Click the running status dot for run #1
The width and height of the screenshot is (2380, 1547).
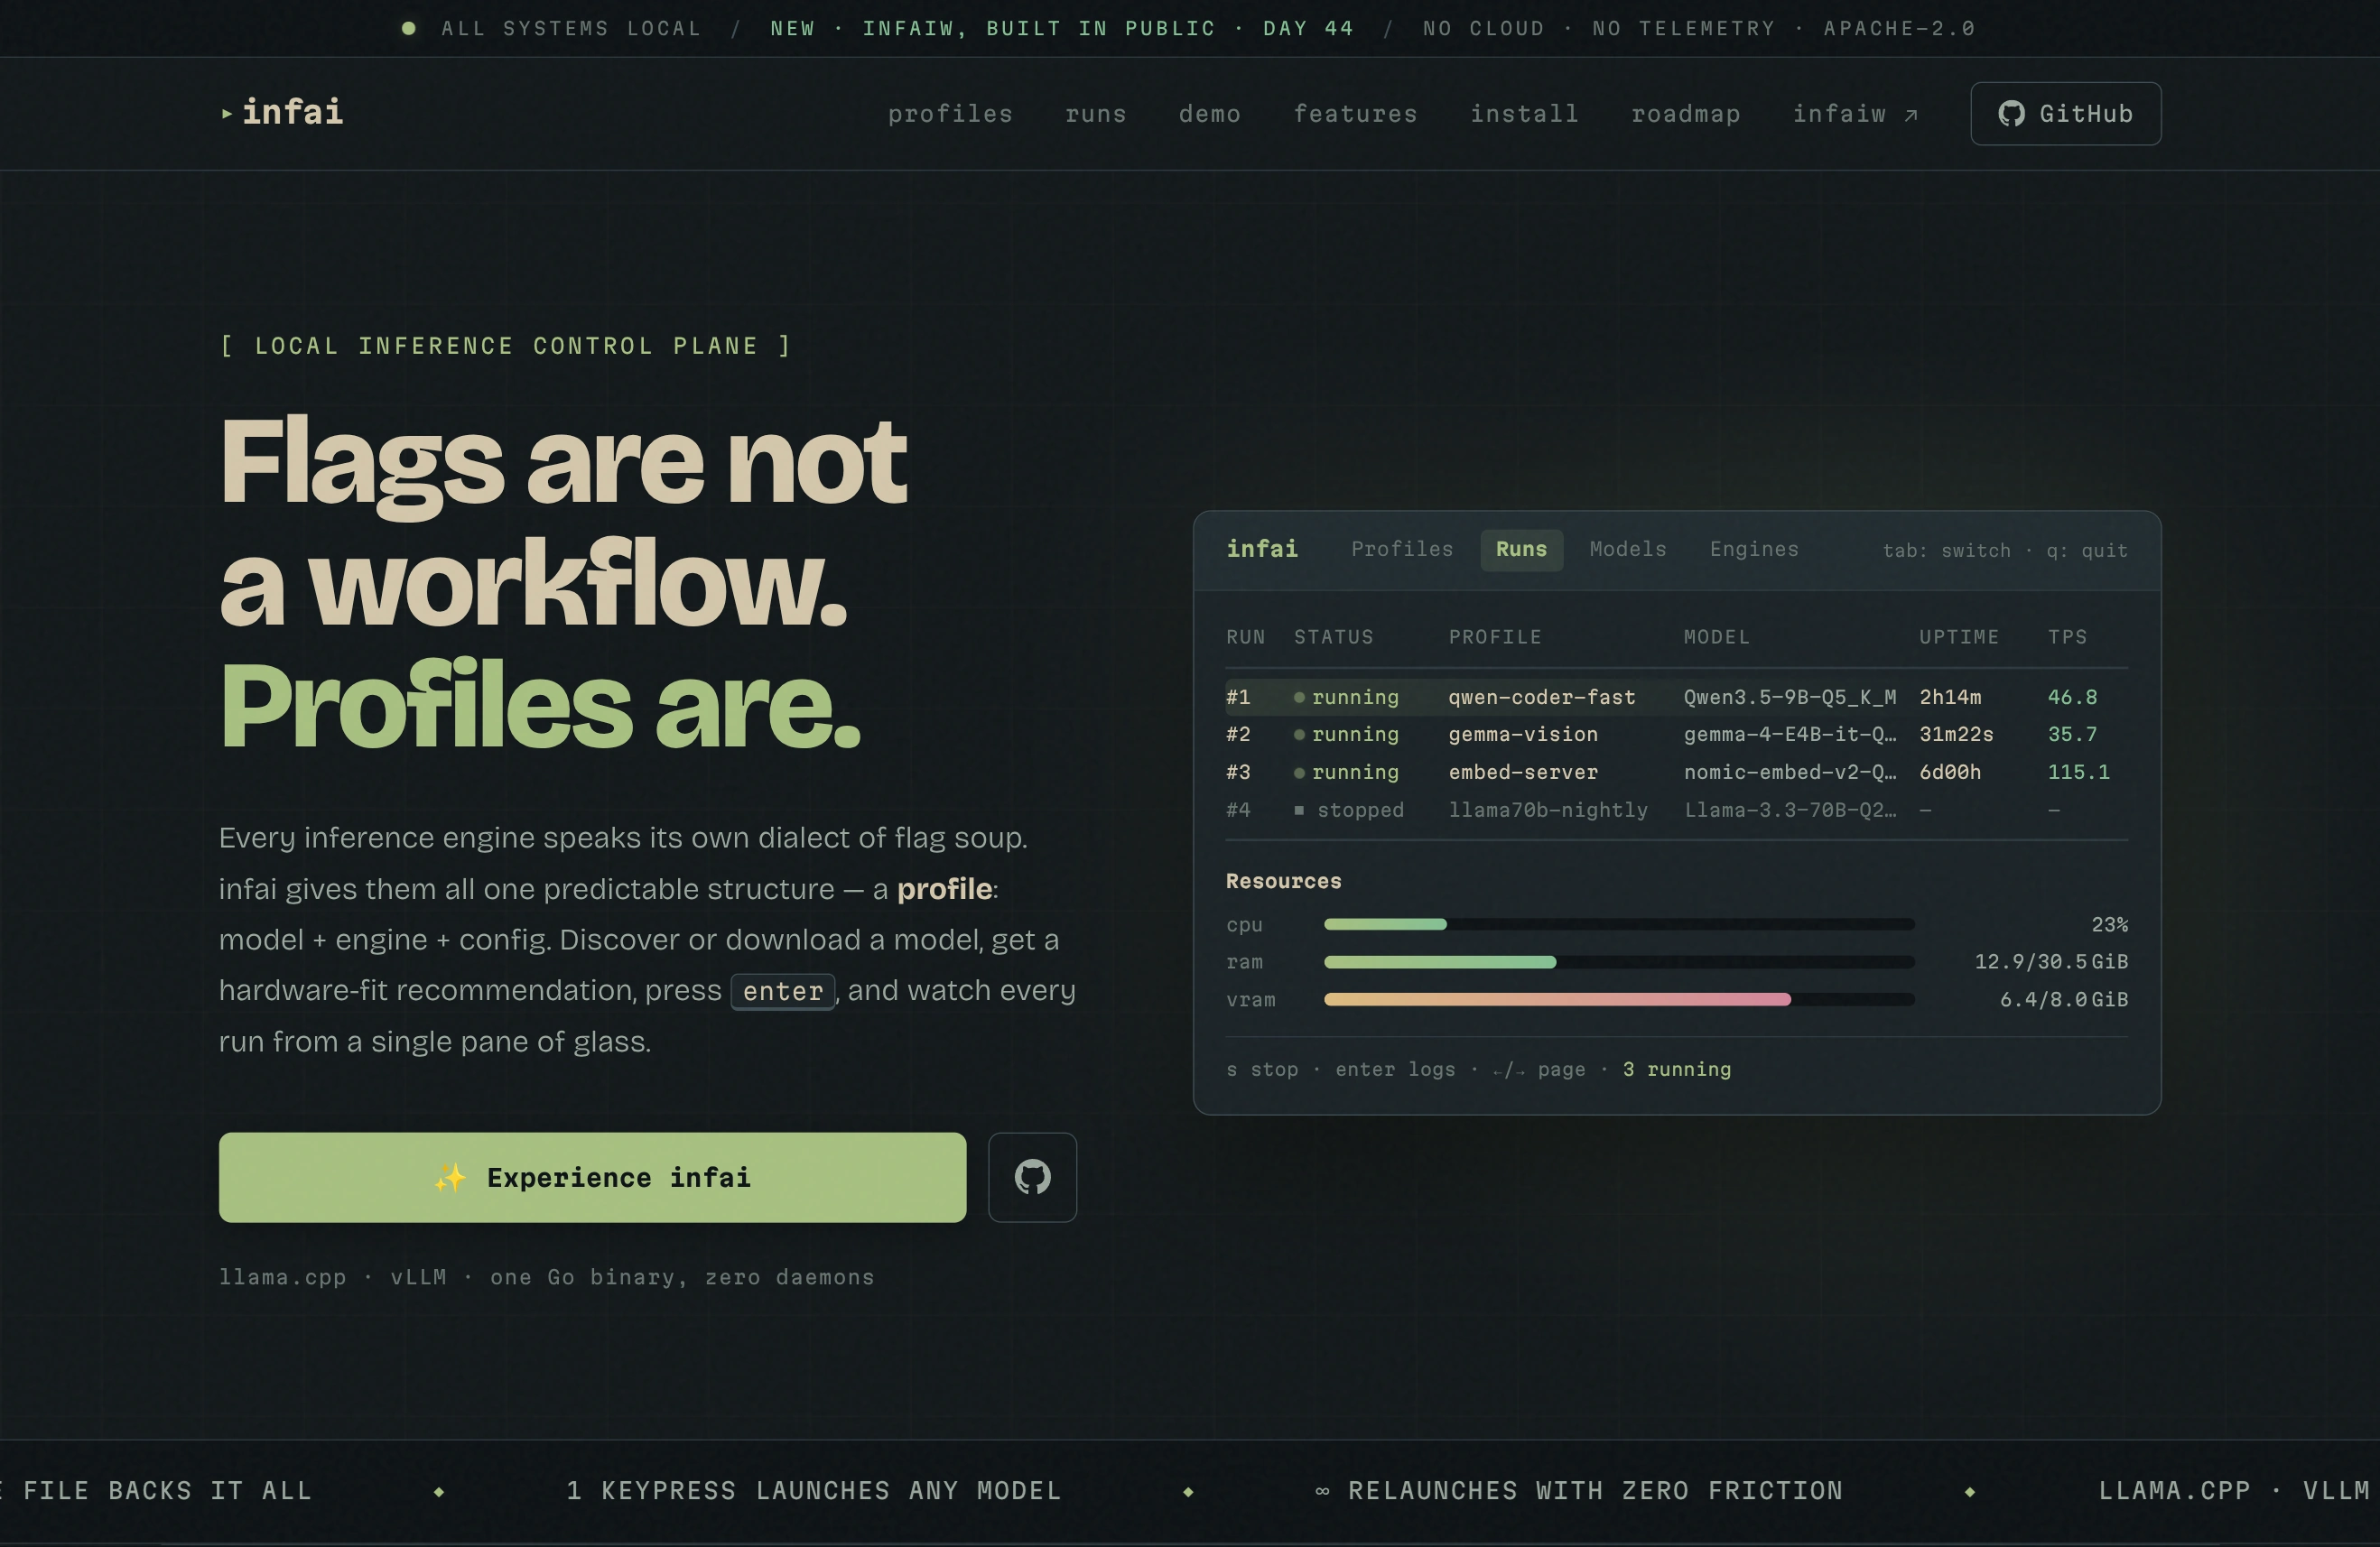pyautogui.click(x=1299, y=698)
